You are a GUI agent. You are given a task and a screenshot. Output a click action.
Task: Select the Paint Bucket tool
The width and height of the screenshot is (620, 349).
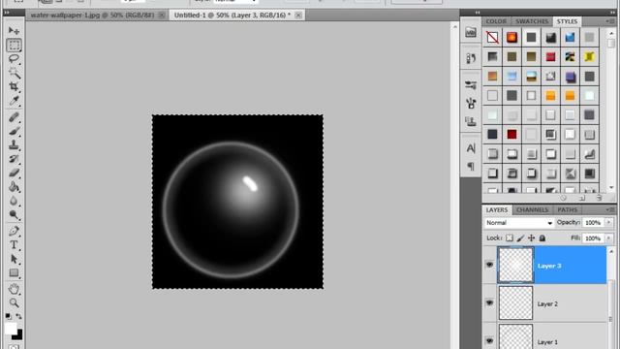(x=14, y=186)
